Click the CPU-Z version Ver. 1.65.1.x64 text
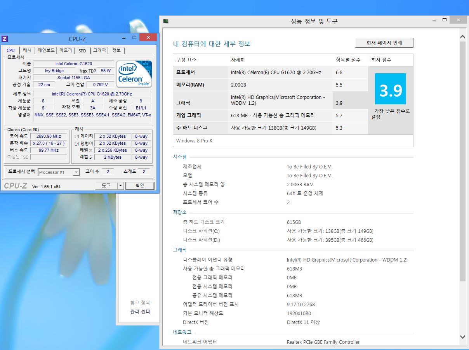The height and width of the screenshot is (350, 469). [x=46, y=186]
